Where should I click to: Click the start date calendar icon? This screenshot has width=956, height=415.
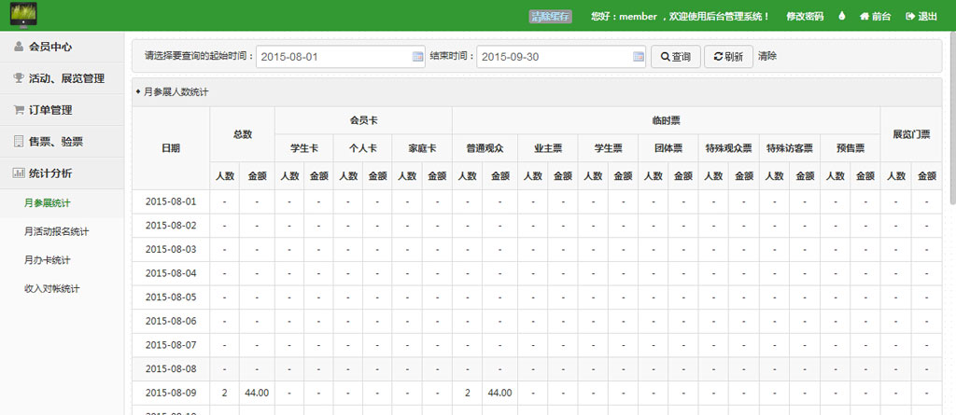tap(418, 57)
